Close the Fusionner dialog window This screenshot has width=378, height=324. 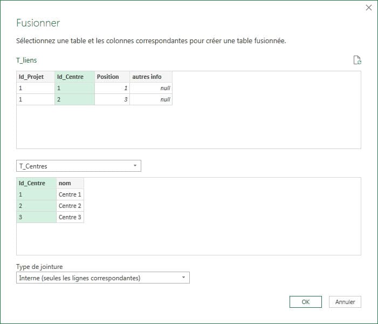click(369, 8)
